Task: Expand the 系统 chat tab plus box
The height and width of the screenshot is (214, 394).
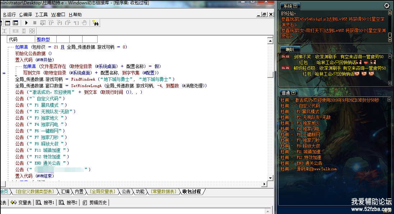Action: 295,6
